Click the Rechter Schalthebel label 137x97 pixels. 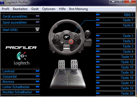point(17,92)
